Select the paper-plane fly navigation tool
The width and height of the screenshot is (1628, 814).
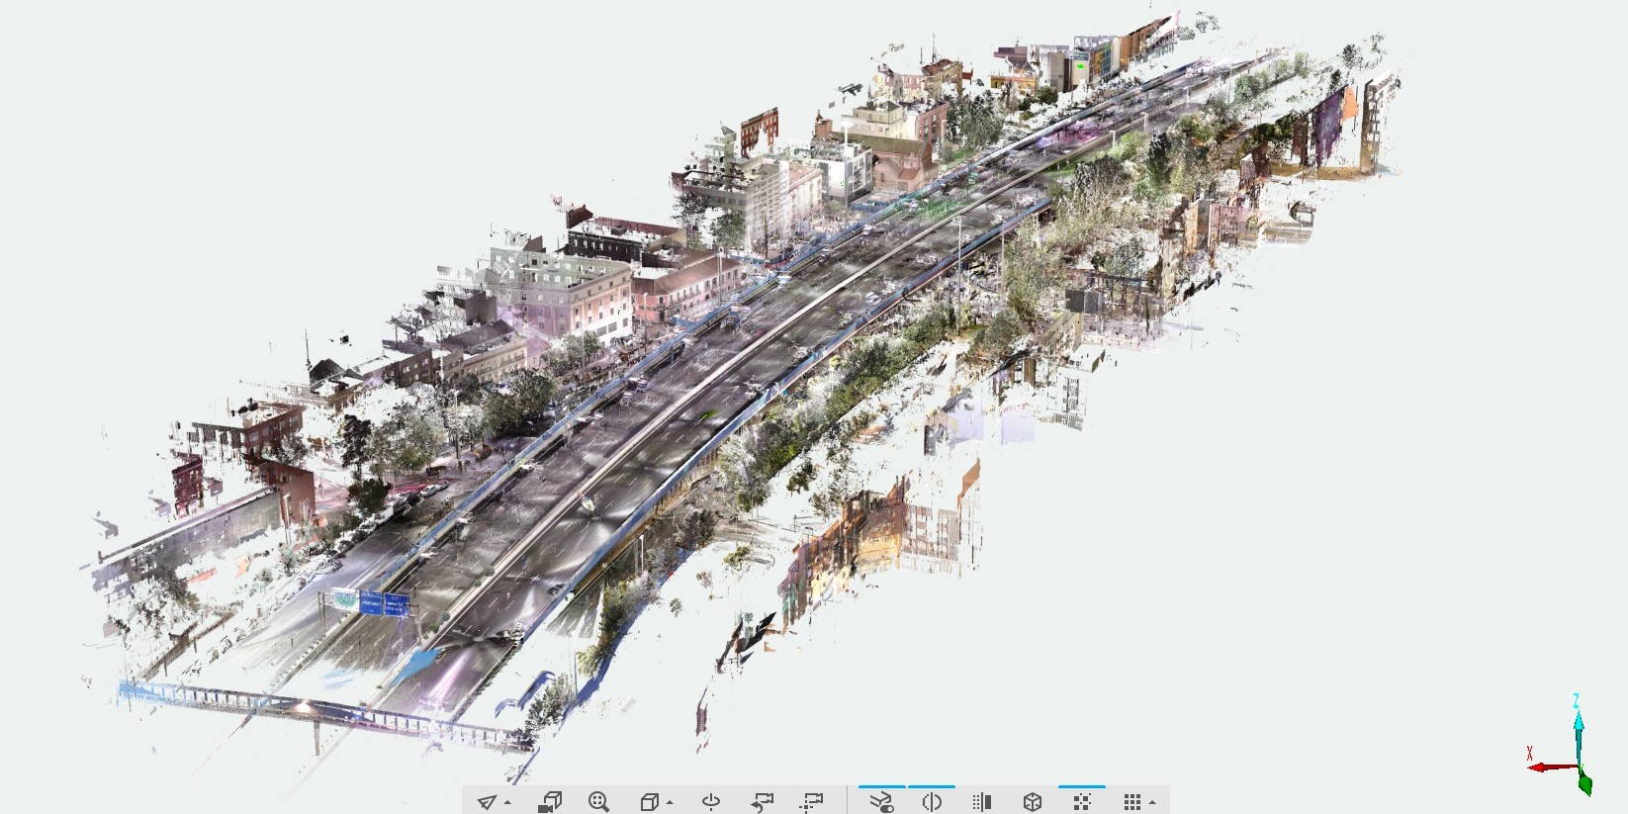pyautogui.click(x=486, y=801)
